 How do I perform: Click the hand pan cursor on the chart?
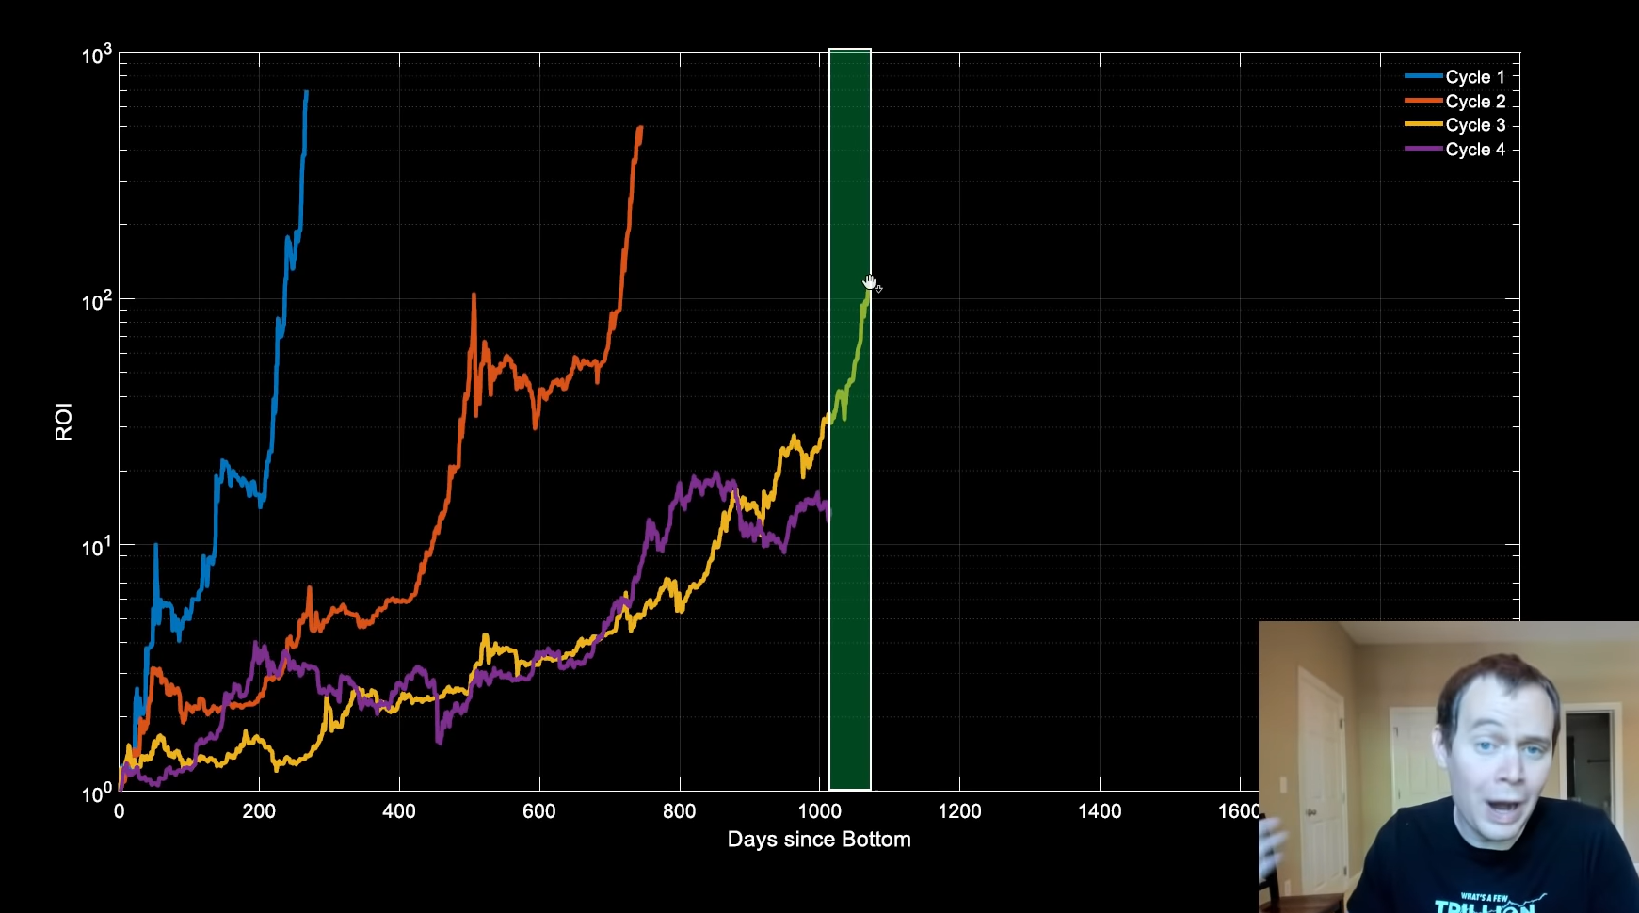(x=869, y=282)
